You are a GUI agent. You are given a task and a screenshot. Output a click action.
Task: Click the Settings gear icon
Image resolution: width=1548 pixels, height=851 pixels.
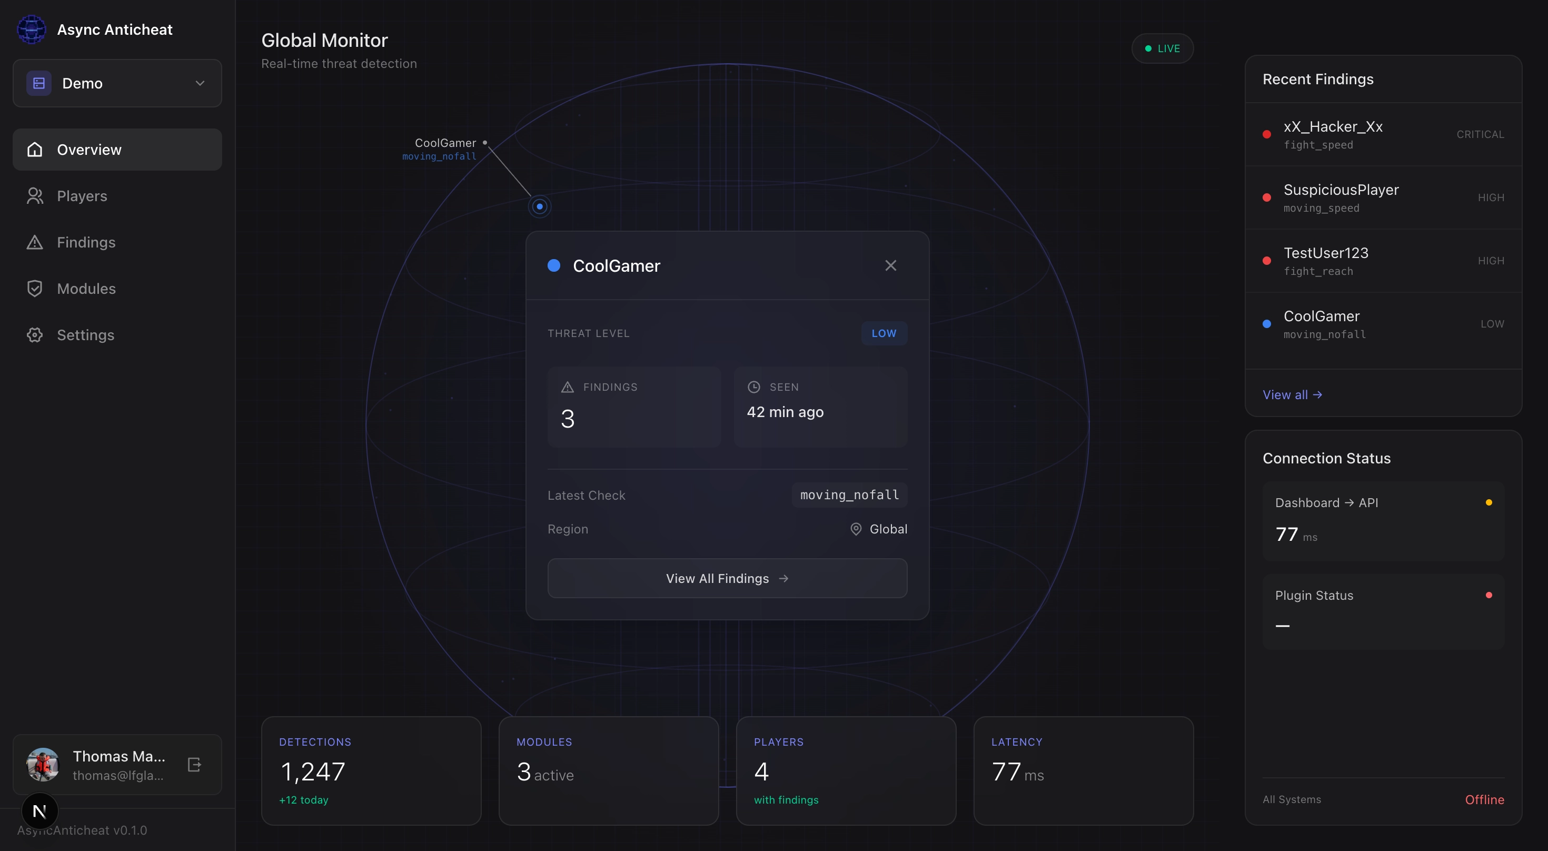click(35, 335)
